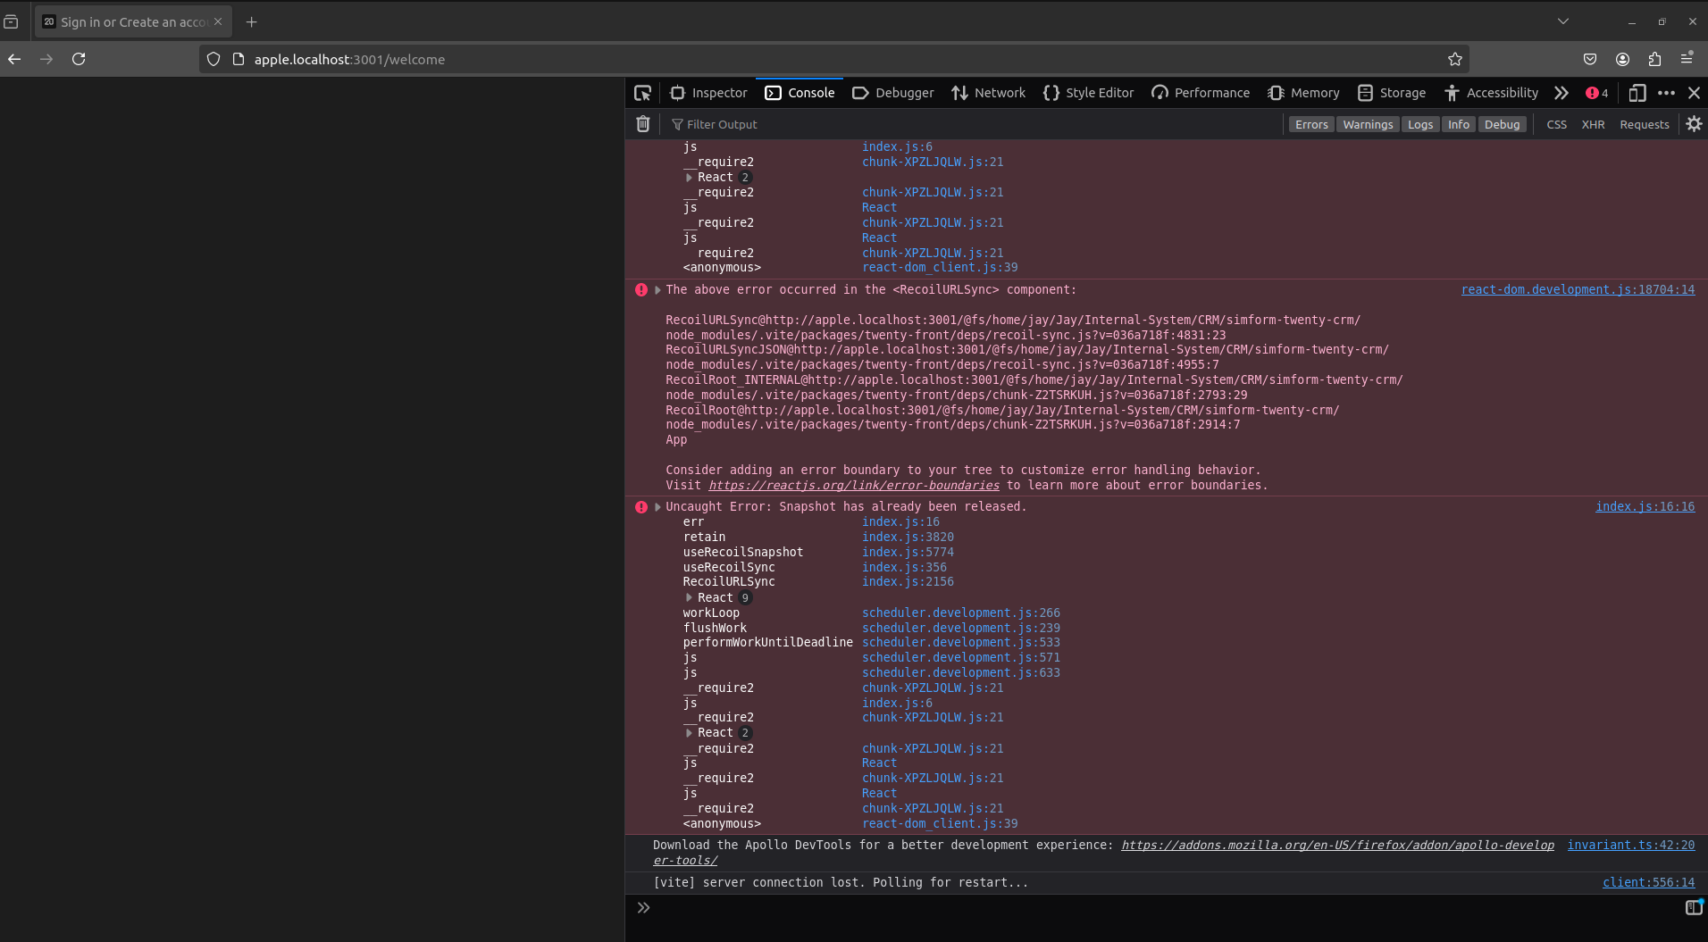Open react-dom.development.js:18704:14 source link
1708x942 pixels.
coord(1577,289)
